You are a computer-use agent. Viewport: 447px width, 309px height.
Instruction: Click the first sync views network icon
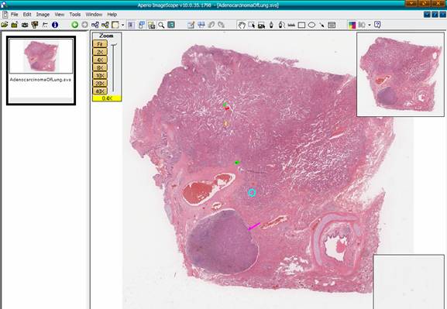pyautogui.click(x=95, y=25)
